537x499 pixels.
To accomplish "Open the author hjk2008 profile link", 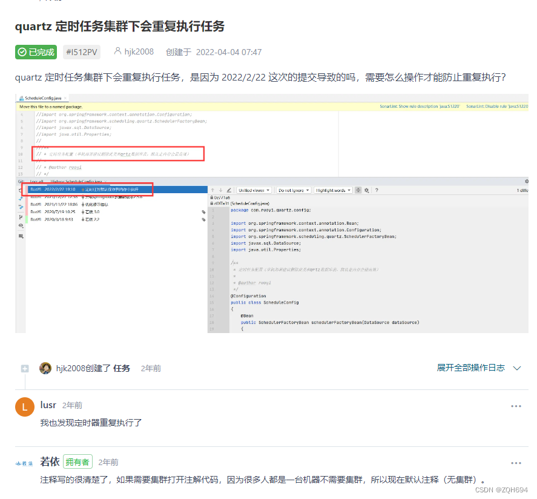I will point(139,52).
